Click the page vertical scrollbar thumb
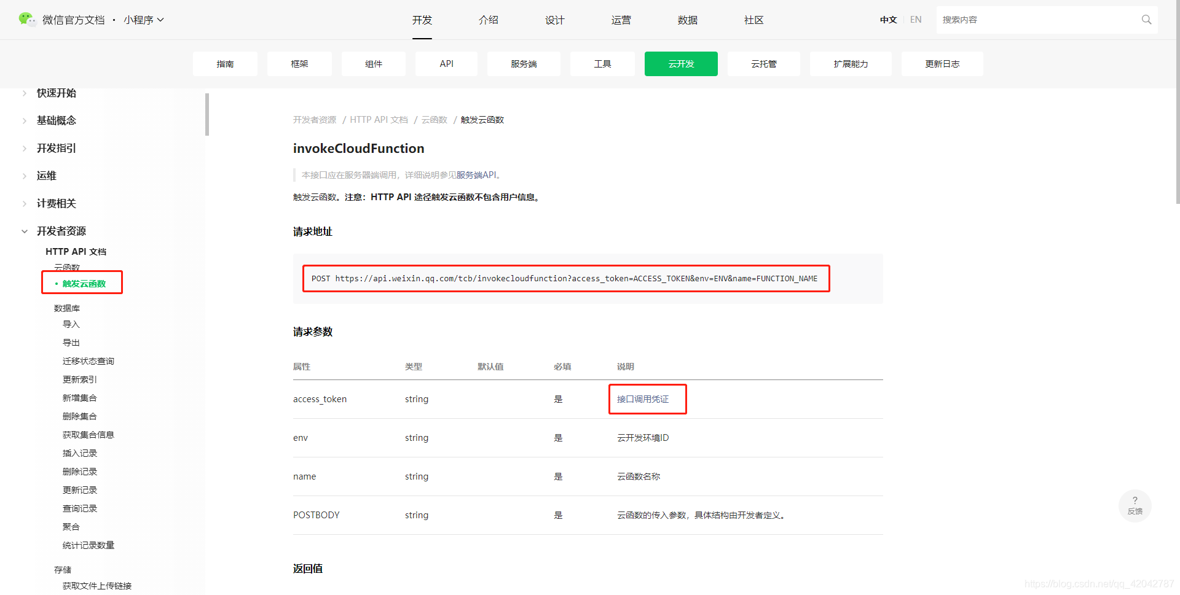 1178,101
